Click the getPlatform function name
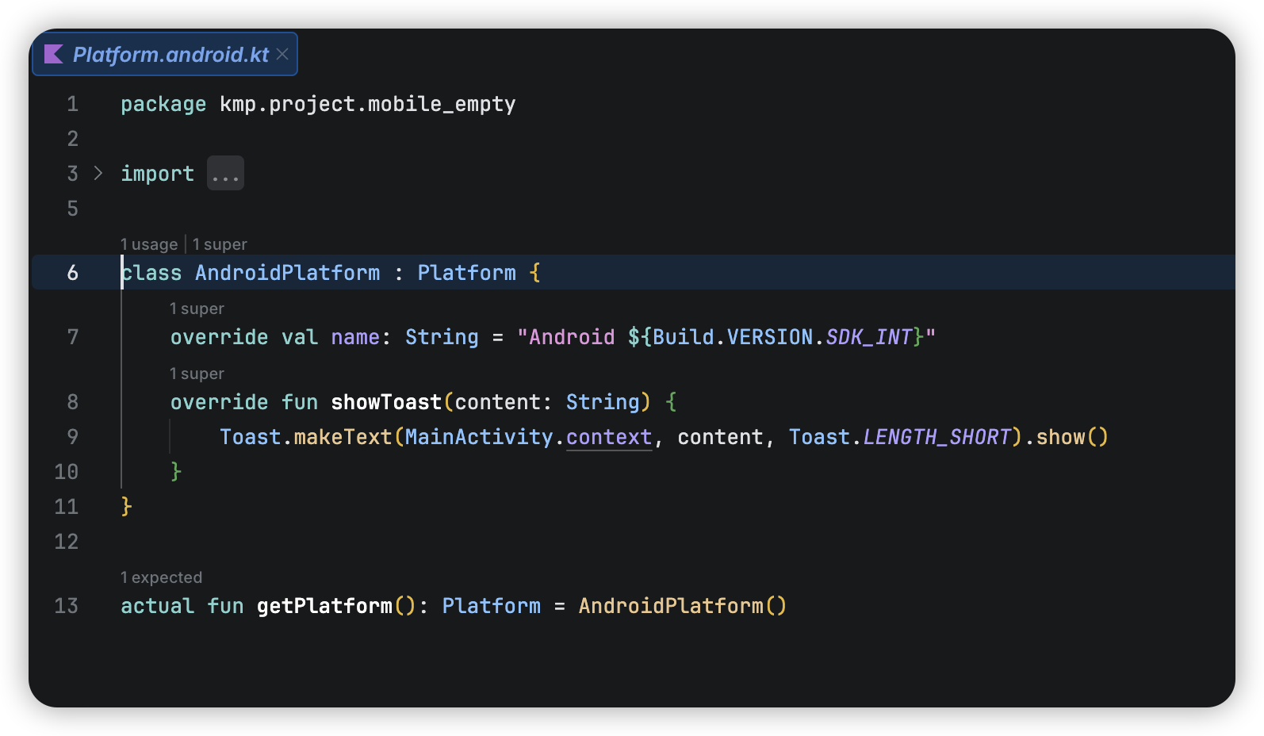The image size is (1264, 736). pyautogui.click(x=324, y=606)
